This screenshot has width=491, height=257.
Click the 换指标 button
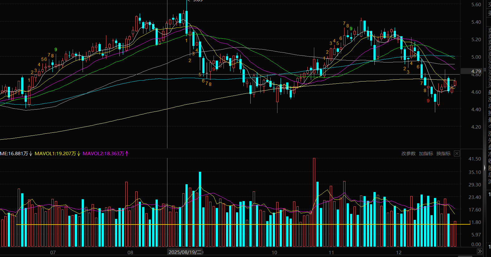pos(443,154)
